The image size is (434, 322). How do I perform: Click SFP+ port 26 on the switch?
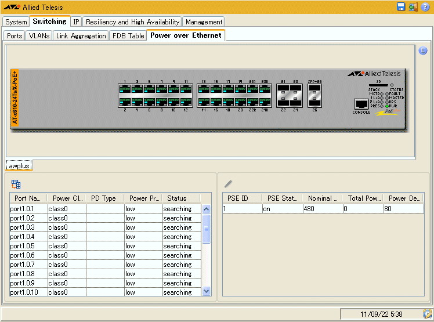click(x=314, y=103)
